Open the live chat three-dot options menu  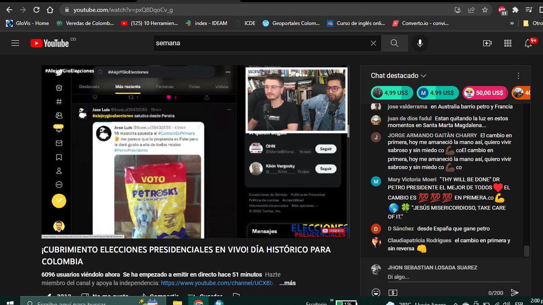518,76
